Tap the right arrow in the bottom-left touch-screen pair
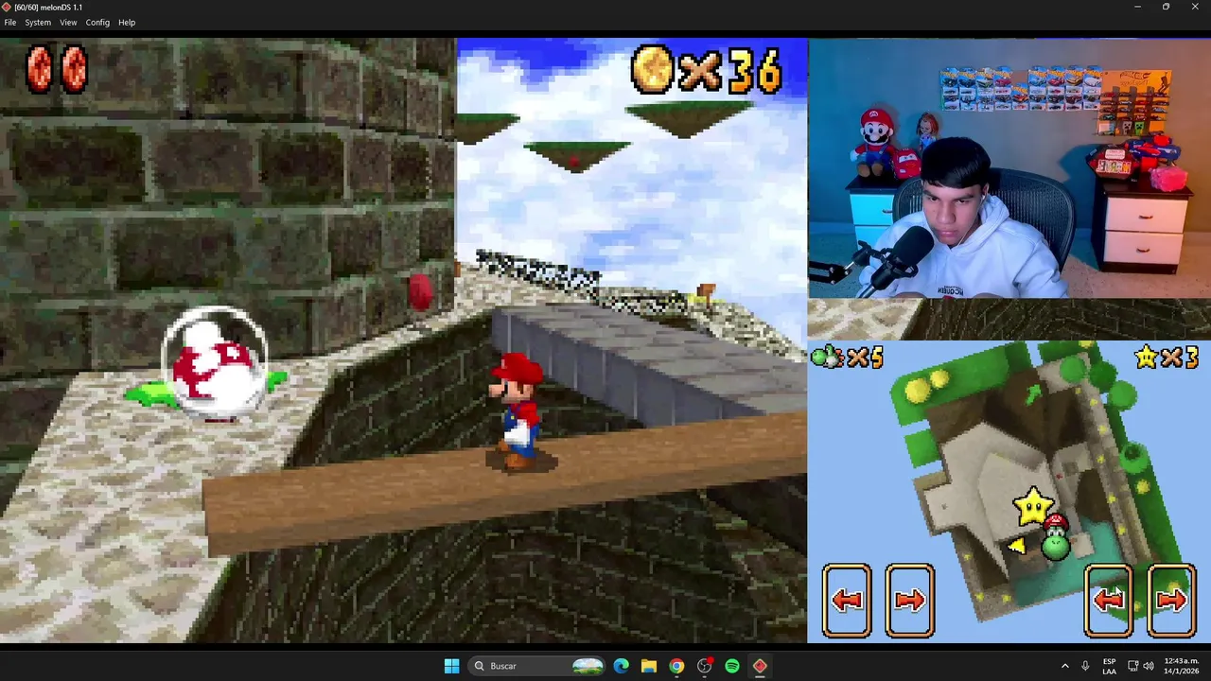 tap(909, 600)
